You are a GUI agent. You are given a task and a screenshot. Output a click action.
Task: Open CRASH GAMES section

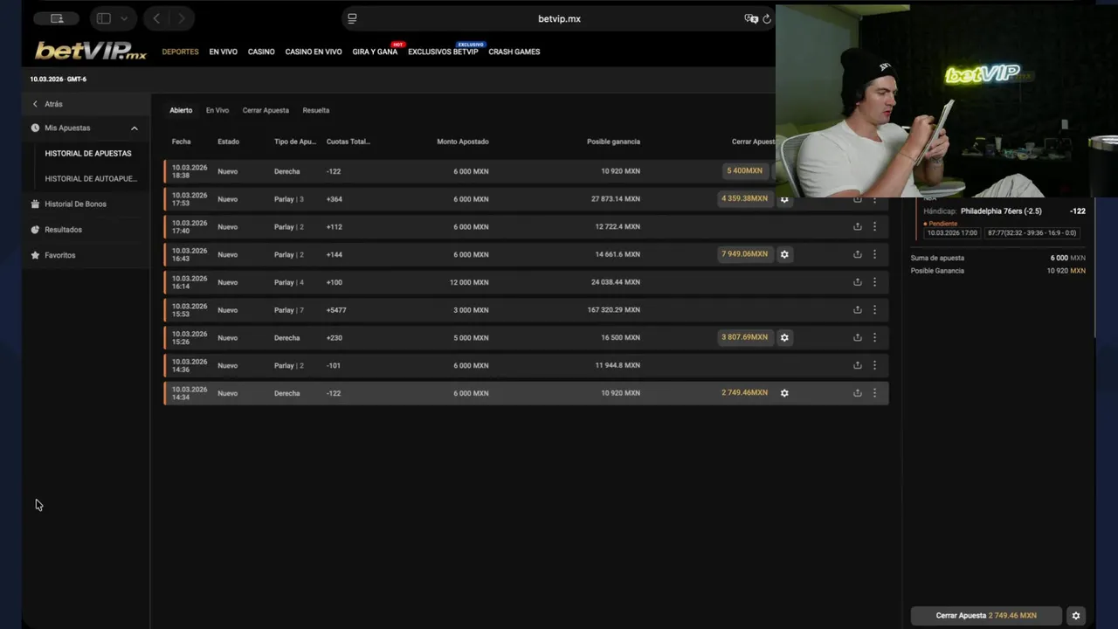514,52
